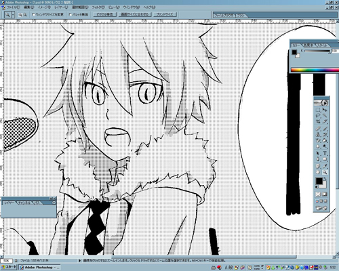
Task: Select the Lasso tool
Action: coord(318,115)
